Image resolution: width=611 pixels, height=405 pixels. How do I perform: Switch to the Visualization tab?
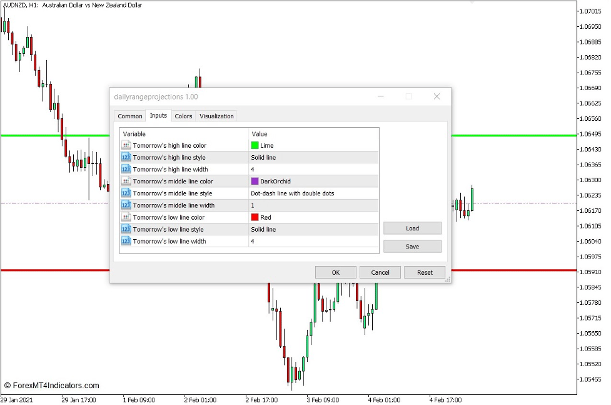point(216,116)
